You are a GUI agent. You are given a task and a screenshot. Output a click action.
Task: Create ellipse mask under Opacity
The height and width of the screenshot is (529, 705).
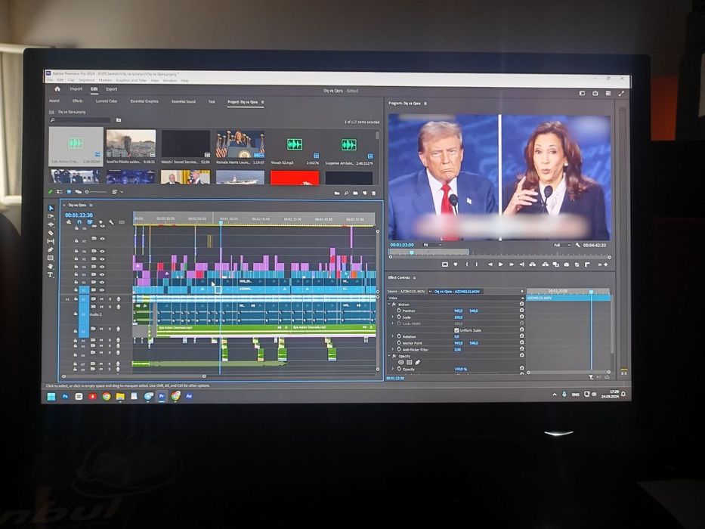[401, 362]
